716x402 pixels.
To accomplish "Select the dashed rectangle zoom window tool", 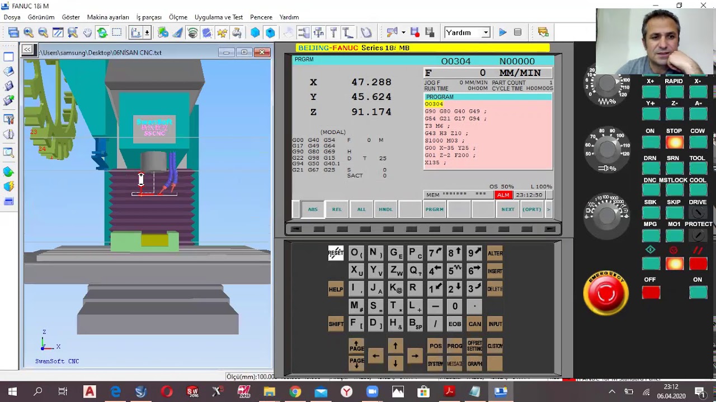I will click(x=117, y=32).
